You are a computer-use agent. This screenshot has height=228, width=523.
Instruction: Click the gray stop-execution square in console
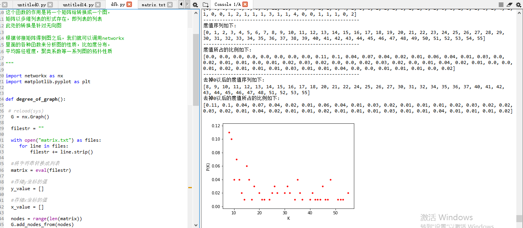coord(501,5)
